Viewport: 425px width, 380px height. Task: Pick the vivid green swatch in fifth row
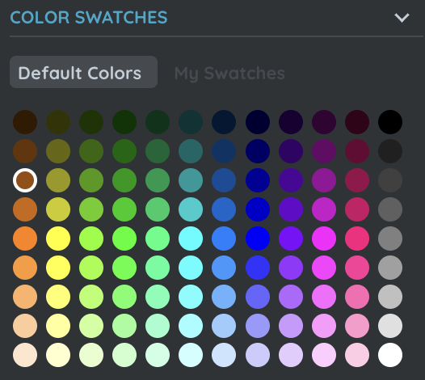coord(124,239)
